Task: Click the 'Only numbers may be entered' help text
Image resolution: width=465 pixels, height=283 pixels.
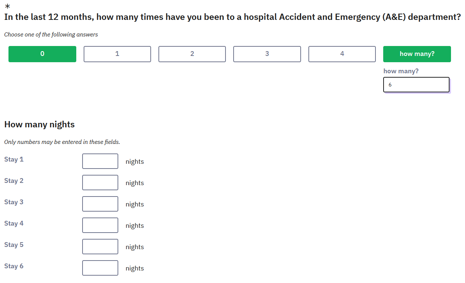Action: pyautogui.click(x=62, y=142)
